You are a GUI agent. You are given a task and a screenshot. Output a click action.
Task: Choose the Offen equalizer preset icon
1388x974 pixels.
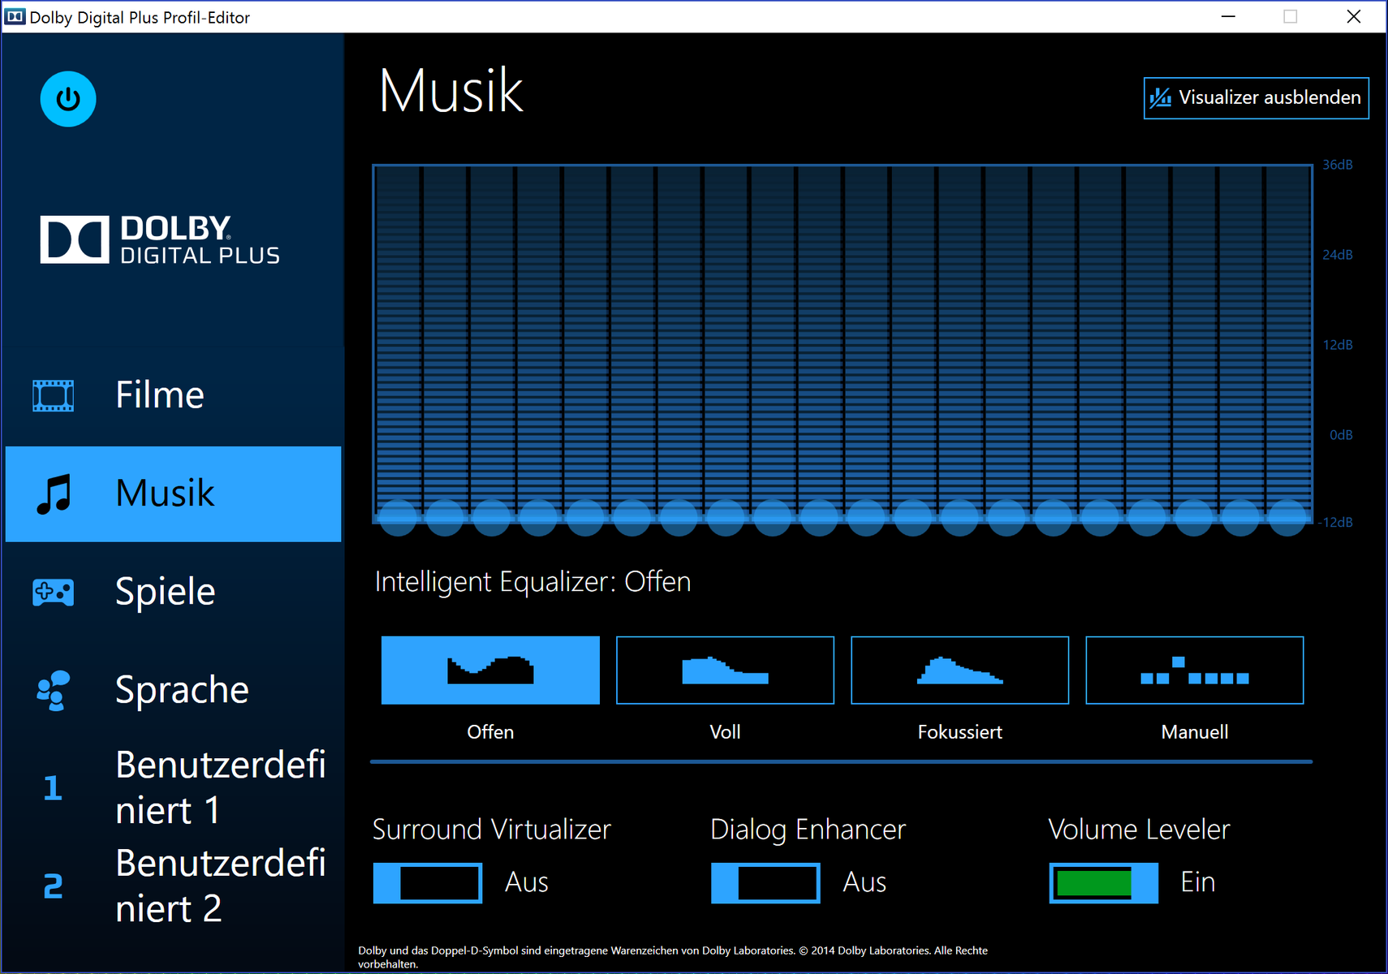pos(490,670)
